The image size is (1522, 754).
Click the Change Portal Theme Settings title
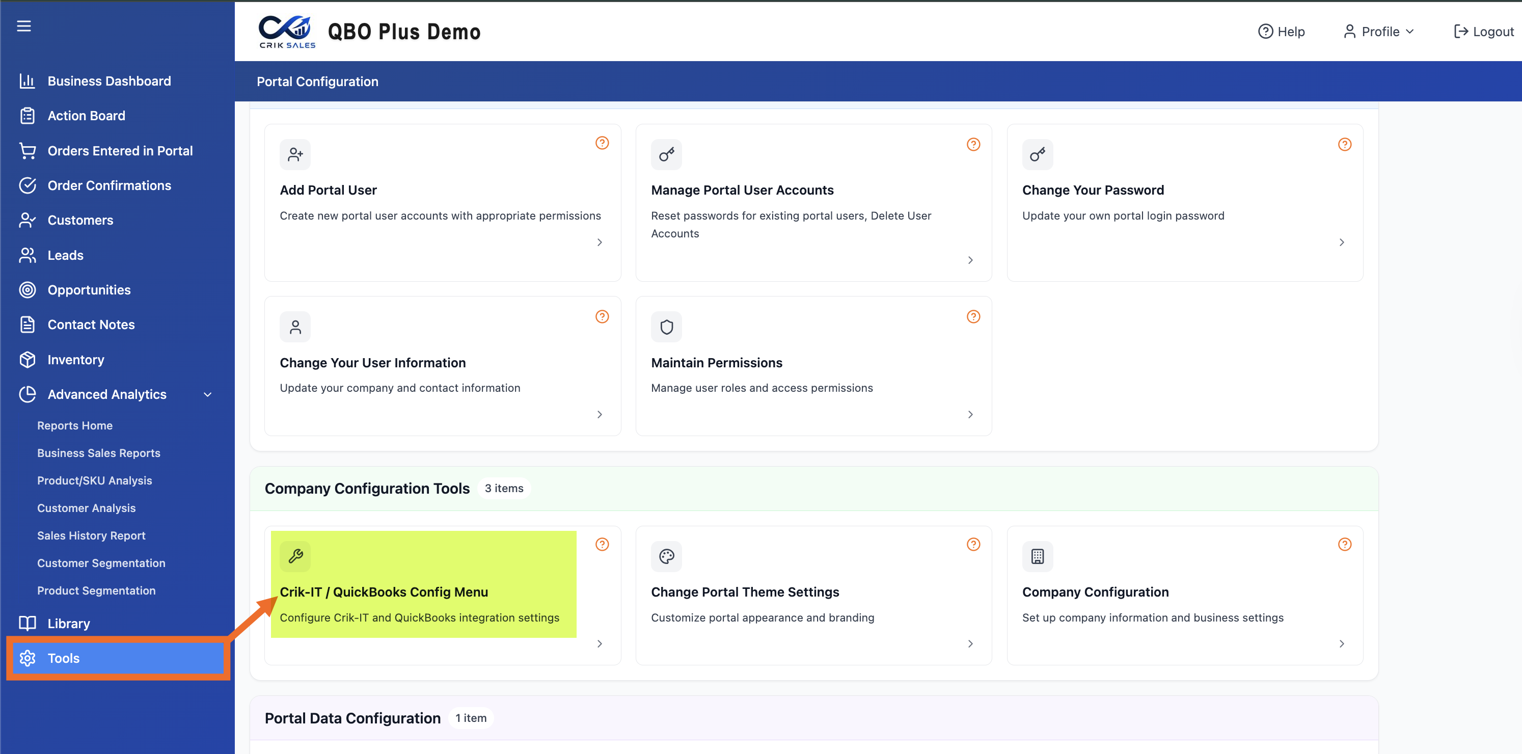tap(745, 592)
